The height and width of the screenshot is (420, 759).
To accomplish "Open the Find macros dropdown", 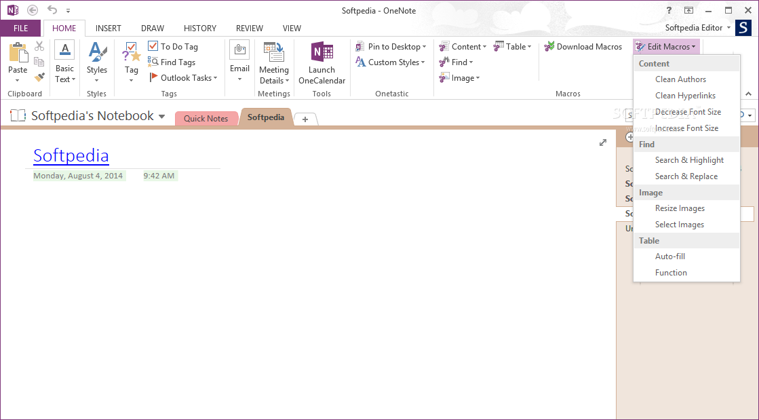I will (456, 62).
